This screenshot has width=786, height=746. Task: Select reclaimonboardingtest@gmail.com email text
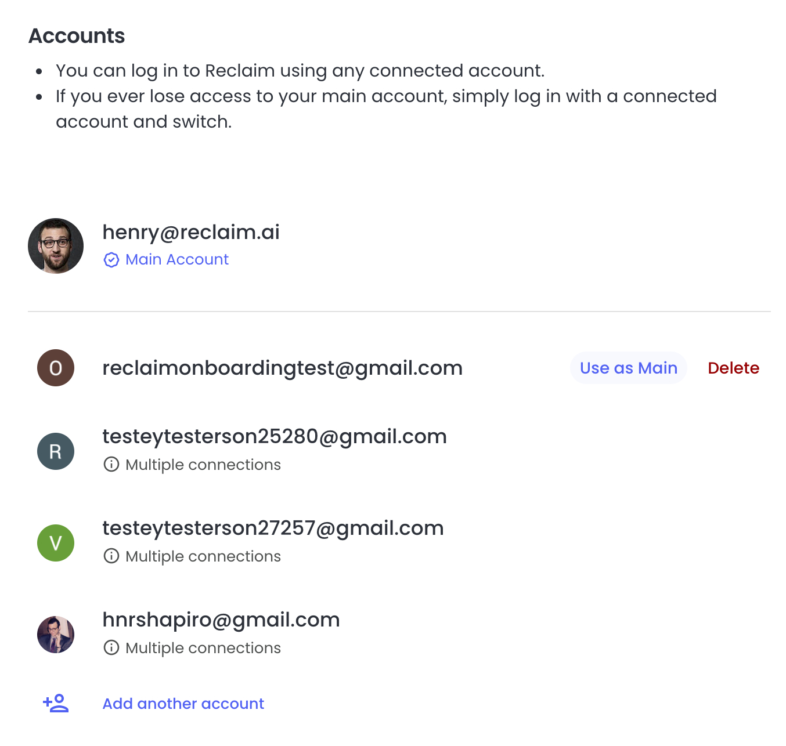(283, 368)
